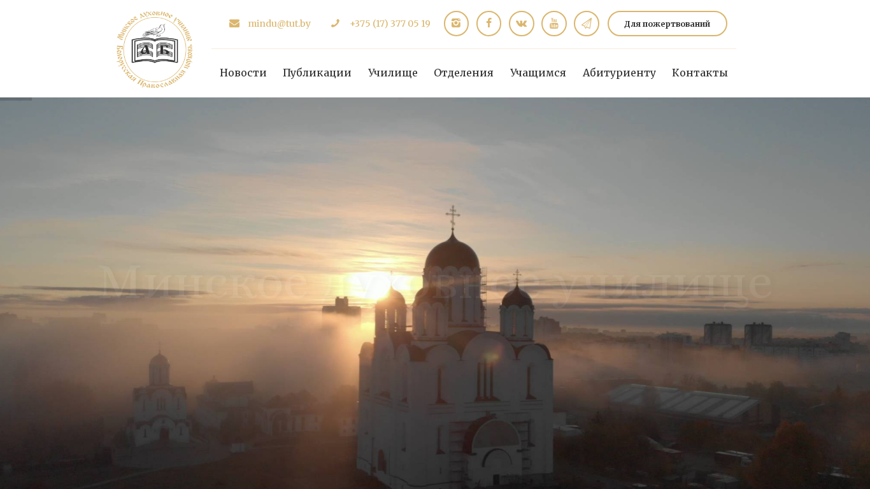Go to the Контакты page
870x489 pixels.
[700, 73]
